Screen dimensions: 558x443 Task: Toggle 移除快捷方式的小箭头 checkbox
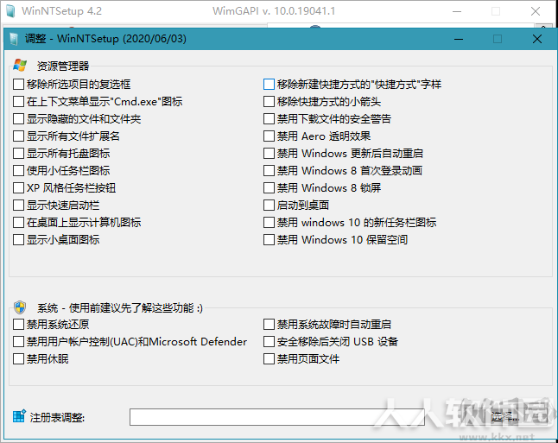[x=269, y=102]
